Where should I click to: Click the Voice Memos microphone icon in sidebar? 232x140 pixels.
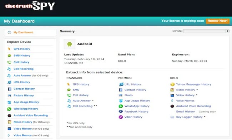pyautogui.click(x=9, y=135)
